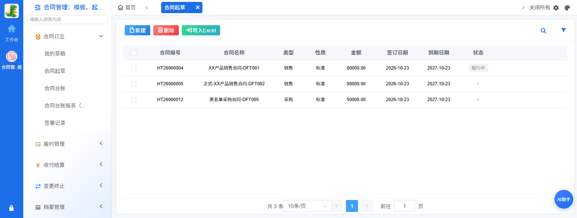Click the 档案管理 archive box icon
The image size is (577, 218).
click(x=38, y=207)
